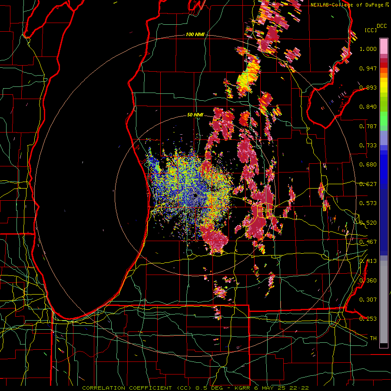
Task: Click the 0.787 scale value
Action: point(368,126)
